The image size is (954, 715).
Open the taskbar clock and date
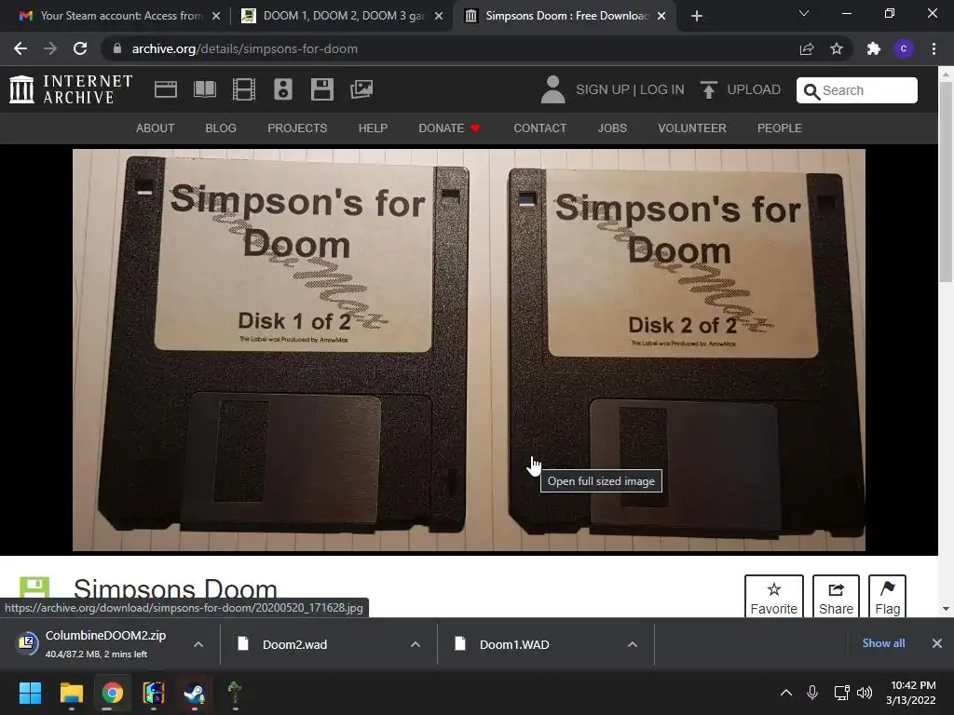coord(911,693)
